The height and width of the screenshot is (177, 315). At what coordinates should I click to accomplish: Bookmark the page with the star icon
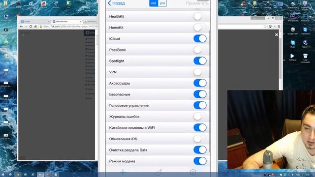[265, 27]
